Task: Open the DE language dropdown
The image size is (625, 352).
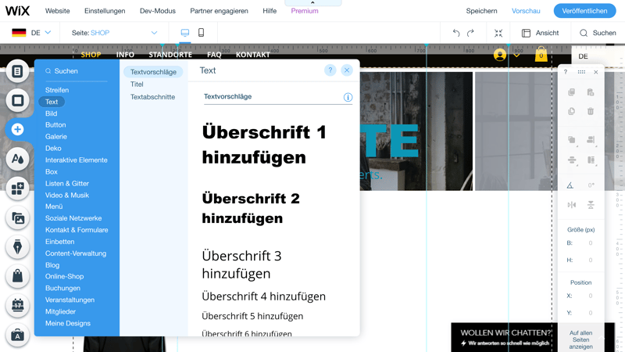Action: [32, 33]
